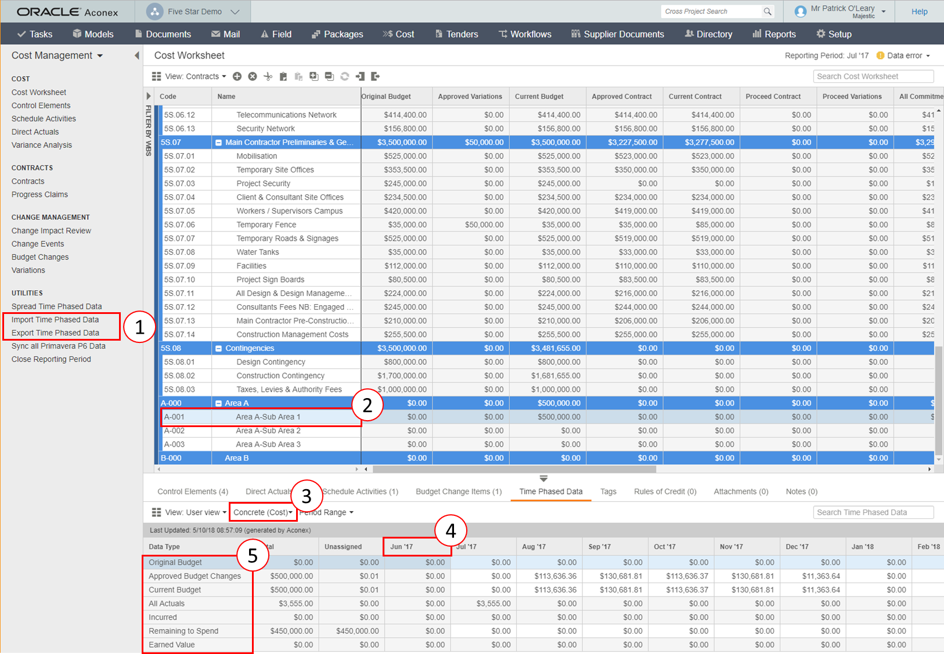Click the user avatar icon for Patrick O'Leary
The width and height of the screenshot is (944, 654).
801,12
